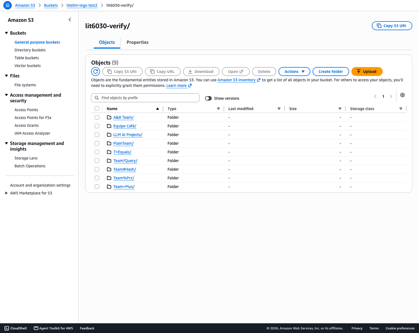Open Batch Operations in sidebar
This screenshot has height=333, width=419.
point(30,166)
